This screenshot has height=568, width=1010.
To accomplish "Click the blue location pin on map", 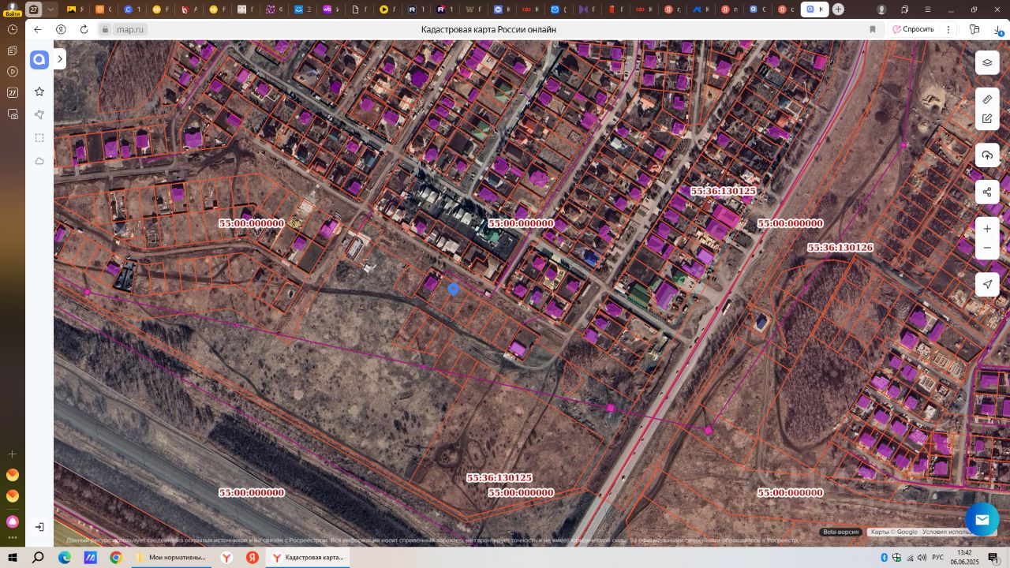I will click(454, 290).
